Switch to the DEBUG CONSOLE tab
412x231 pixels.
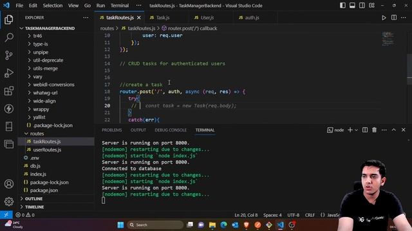(171, 130)
